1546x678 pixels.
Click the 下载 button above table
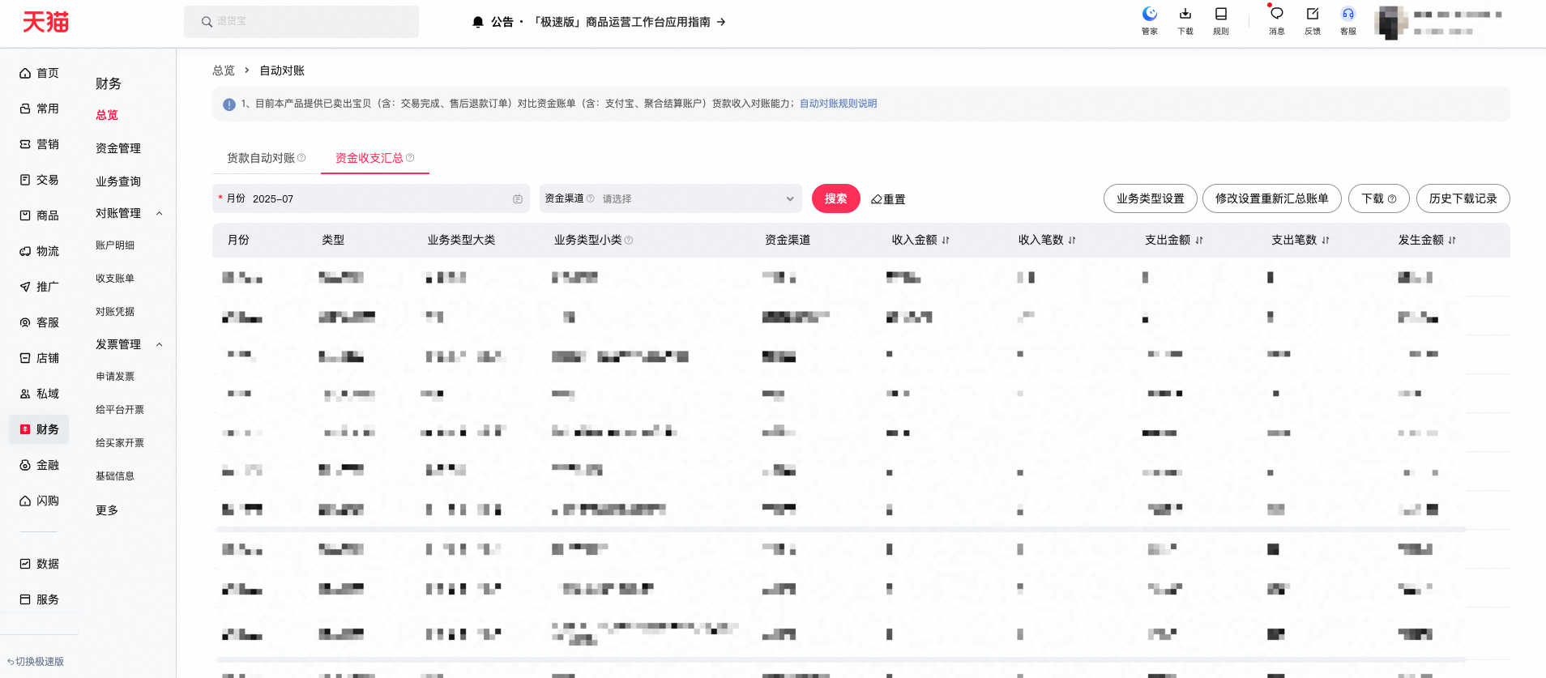tap(1379, 198)
